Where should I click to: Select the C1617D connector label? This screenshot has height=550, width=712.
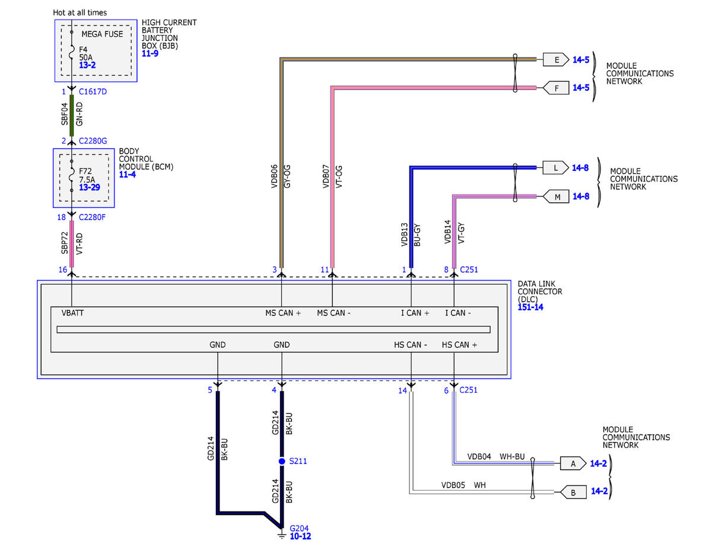click(x=93, y=92)
